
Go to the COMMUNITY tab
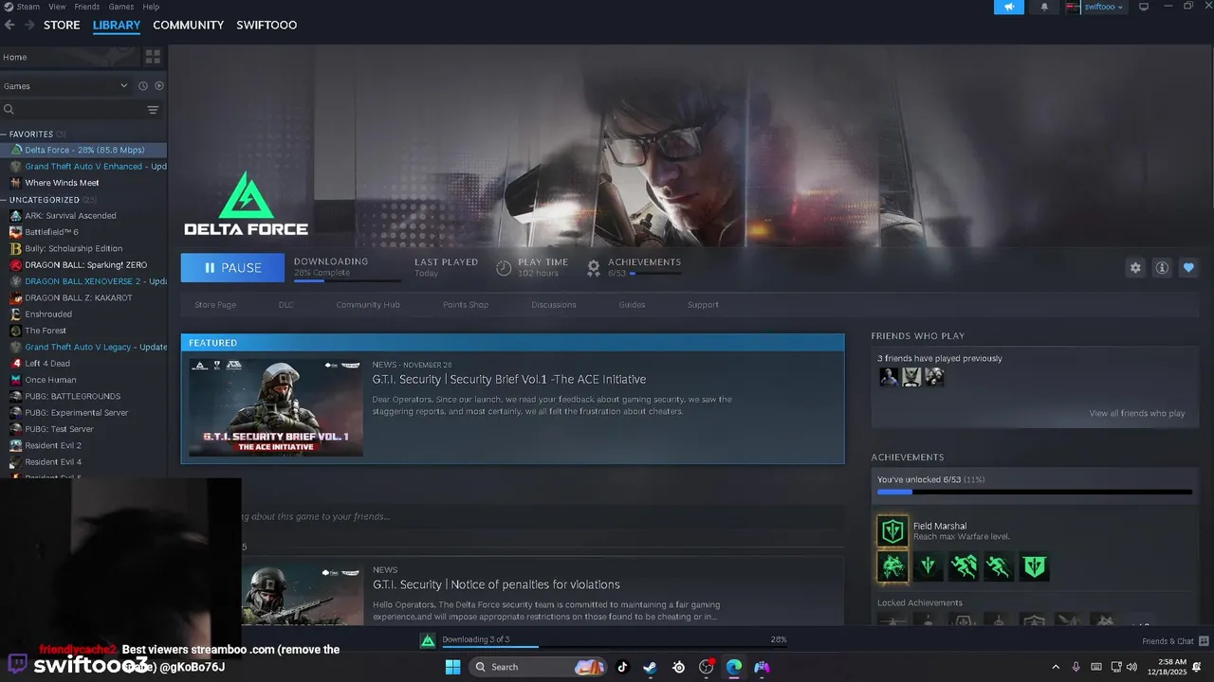click(188, 25)
